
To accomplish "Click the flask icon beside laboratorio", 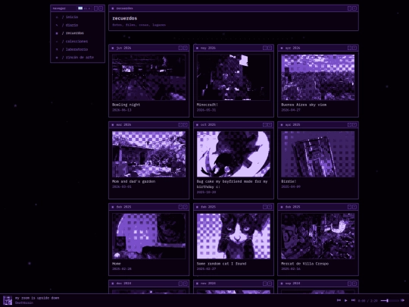I will click(x=57, y=49).
